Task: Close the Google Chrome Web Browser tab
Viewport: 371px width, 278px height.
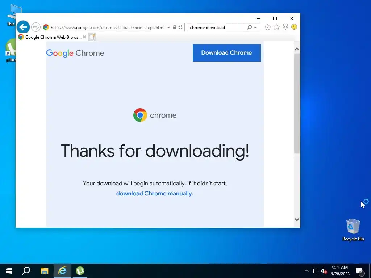Action: point(84,37)
